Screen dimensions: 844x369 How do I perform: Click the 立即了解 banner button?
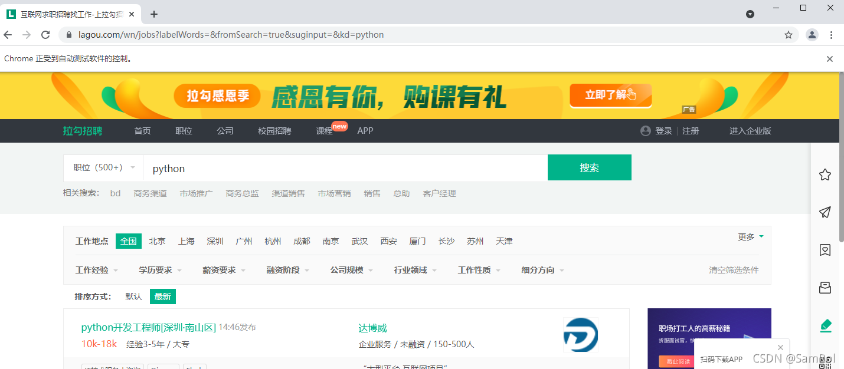(610, 95)
